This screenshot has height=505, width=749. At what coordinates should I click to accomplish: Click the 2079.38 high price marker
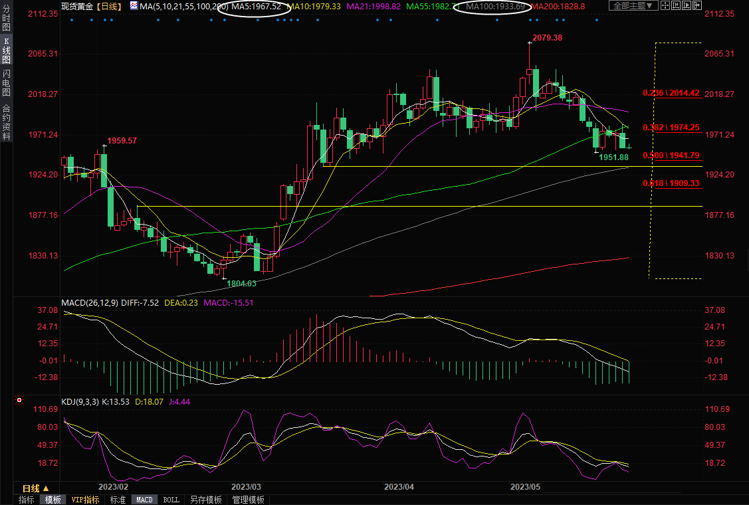(x=547, y=38)
